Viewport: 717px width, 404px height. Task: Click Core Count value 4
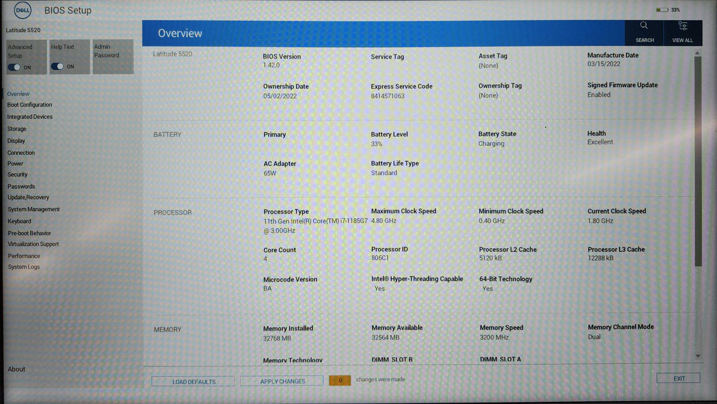(265, 260)
